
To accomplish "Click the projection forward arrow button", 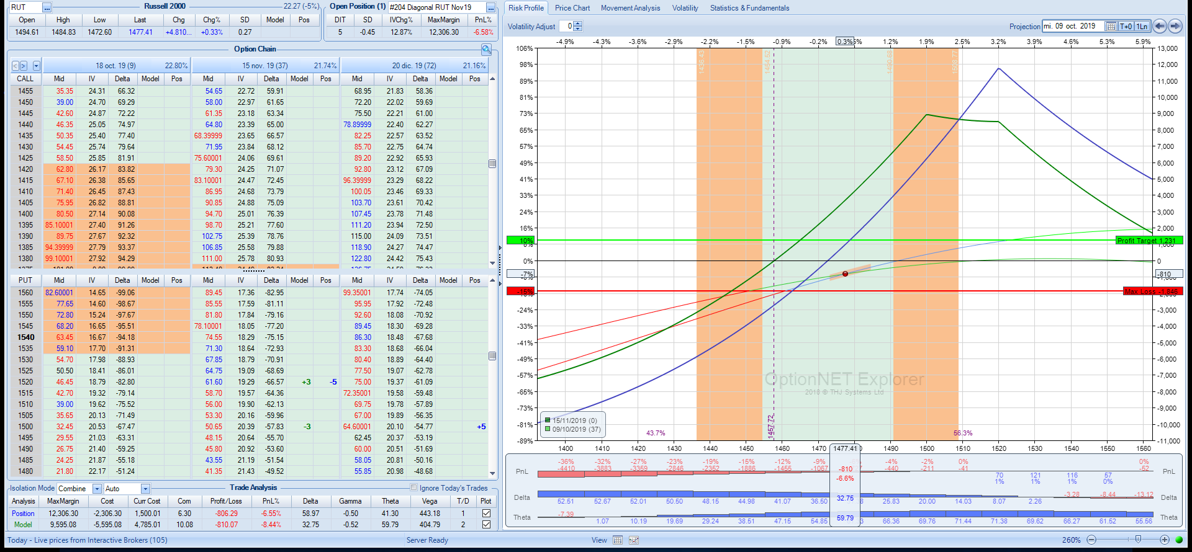I will coord(1175,26).
